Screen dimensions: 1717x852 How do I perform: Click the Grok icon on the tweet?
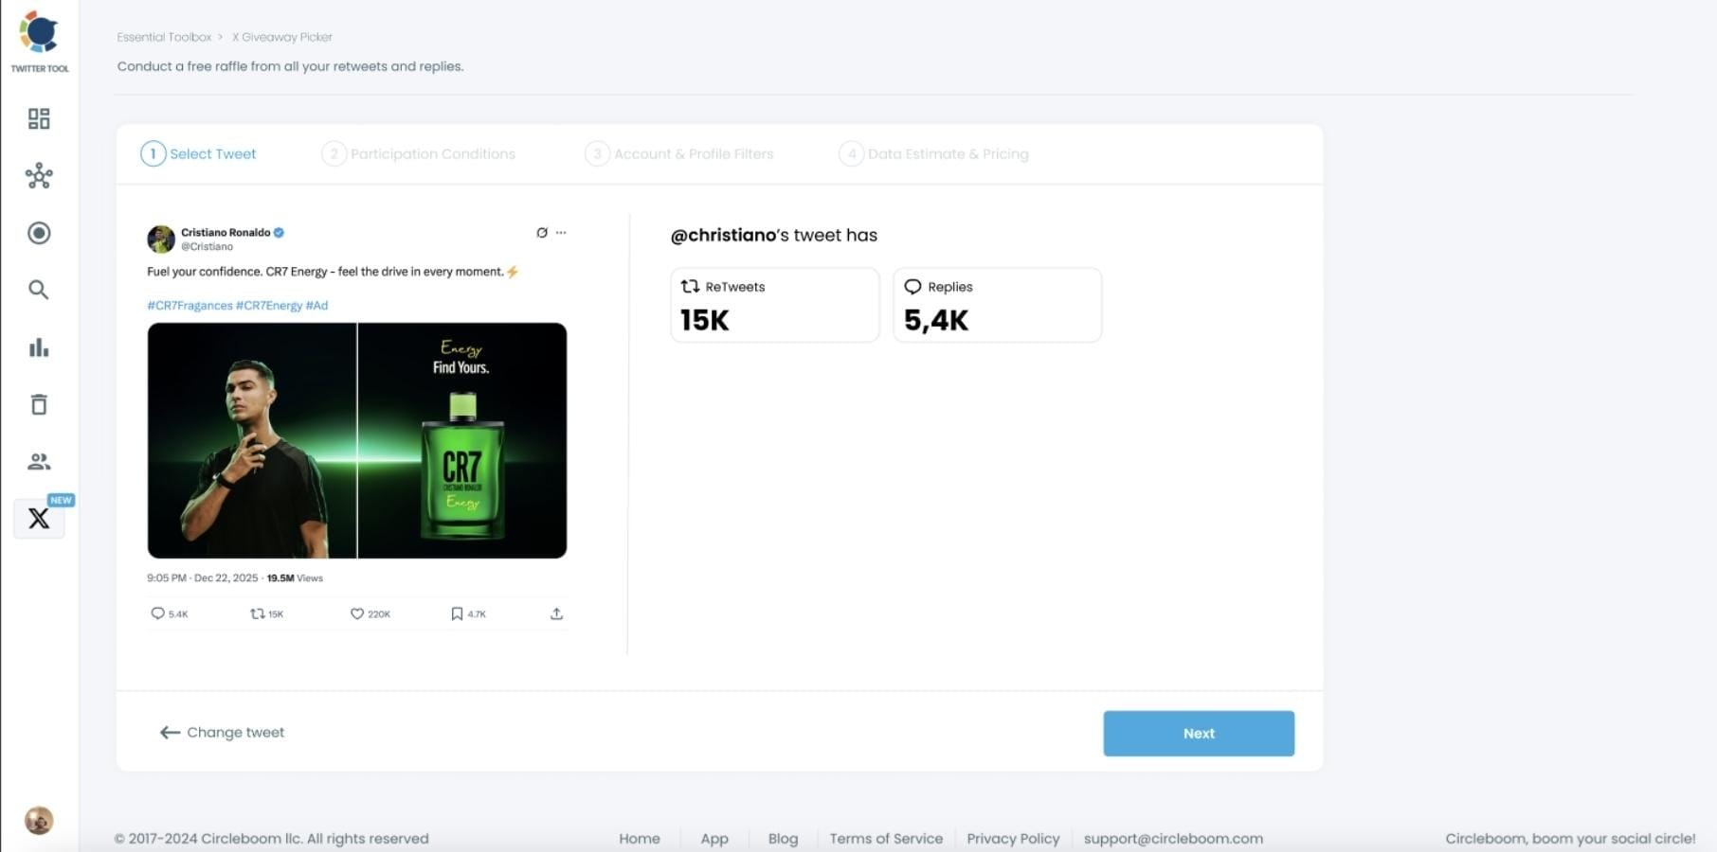[542, 232]
